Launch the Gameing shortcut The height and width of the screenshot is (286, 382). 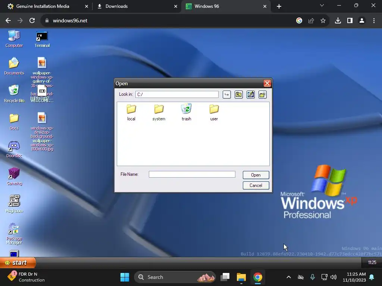(x=14, y=177)
